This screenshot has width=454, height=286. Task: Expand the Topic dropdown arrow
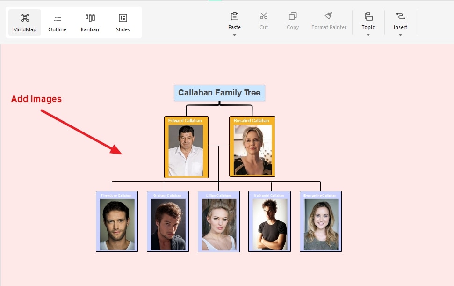pyautogui.click(x=368, y=35)
